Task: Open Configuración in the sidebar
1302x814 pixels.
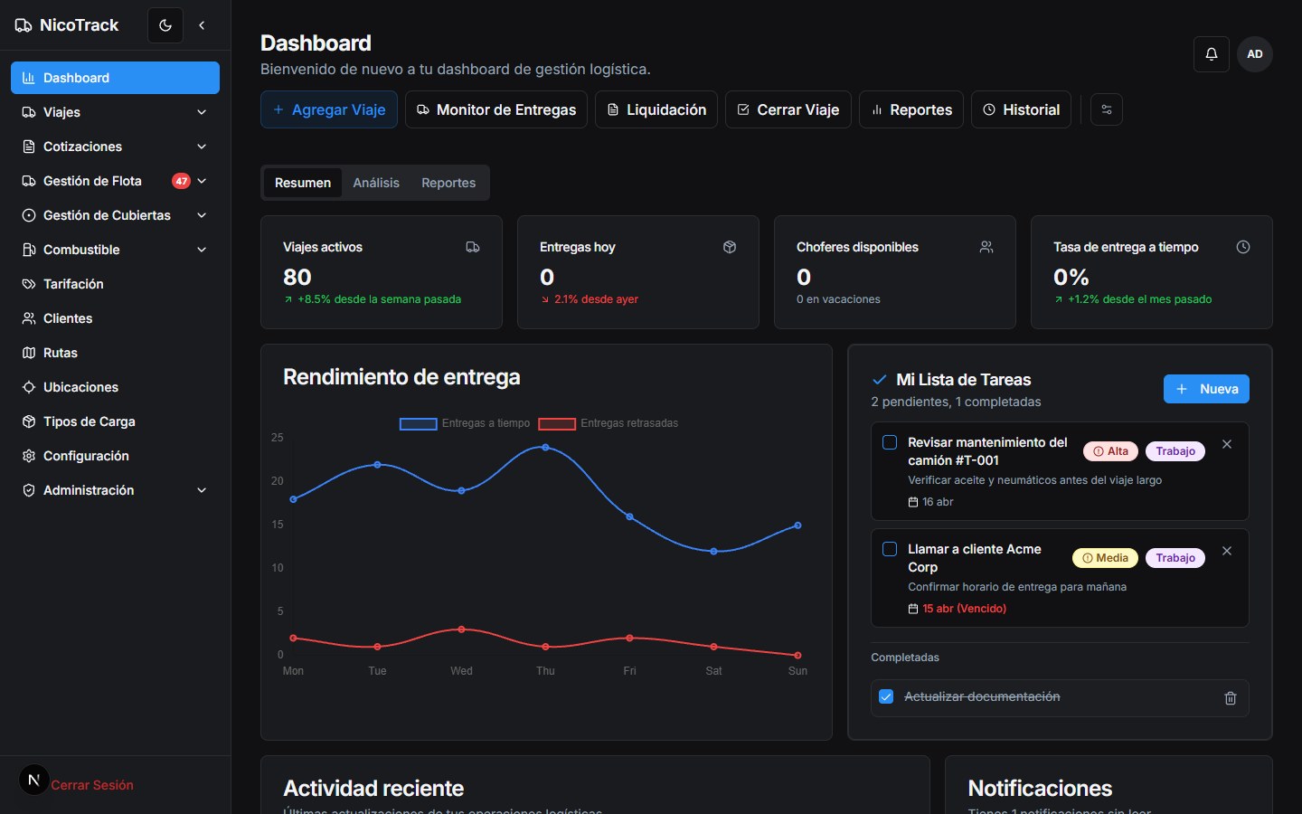Action: point(115,456)
